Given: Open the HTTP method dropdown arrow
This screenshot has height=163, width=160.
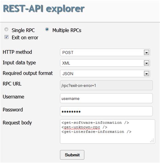Looking at the screenshot, I should 146,52.
